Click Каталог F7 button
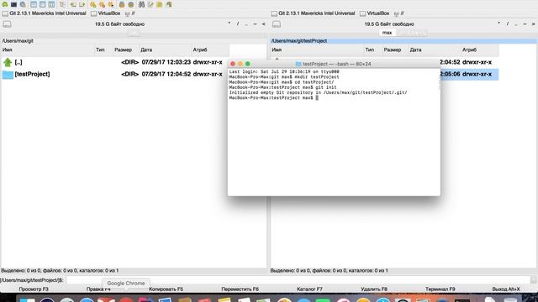The image size is (538, 302). [309, 289]
